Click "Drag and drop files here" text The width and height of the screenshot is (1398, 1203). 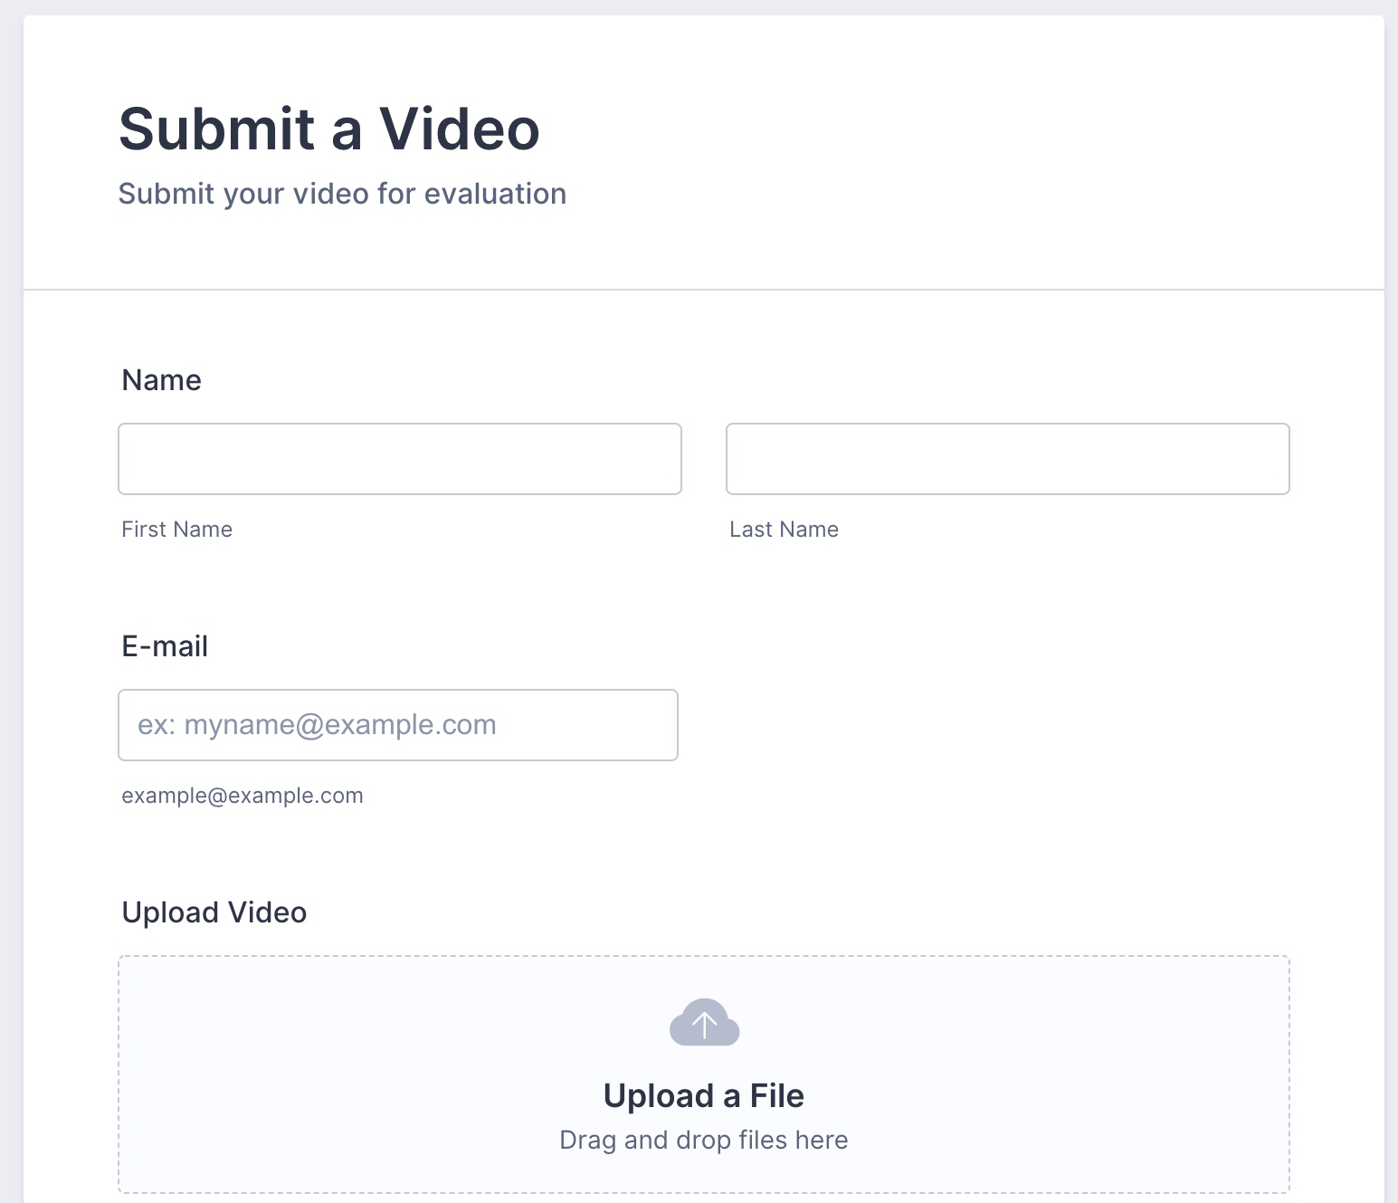703,1141
